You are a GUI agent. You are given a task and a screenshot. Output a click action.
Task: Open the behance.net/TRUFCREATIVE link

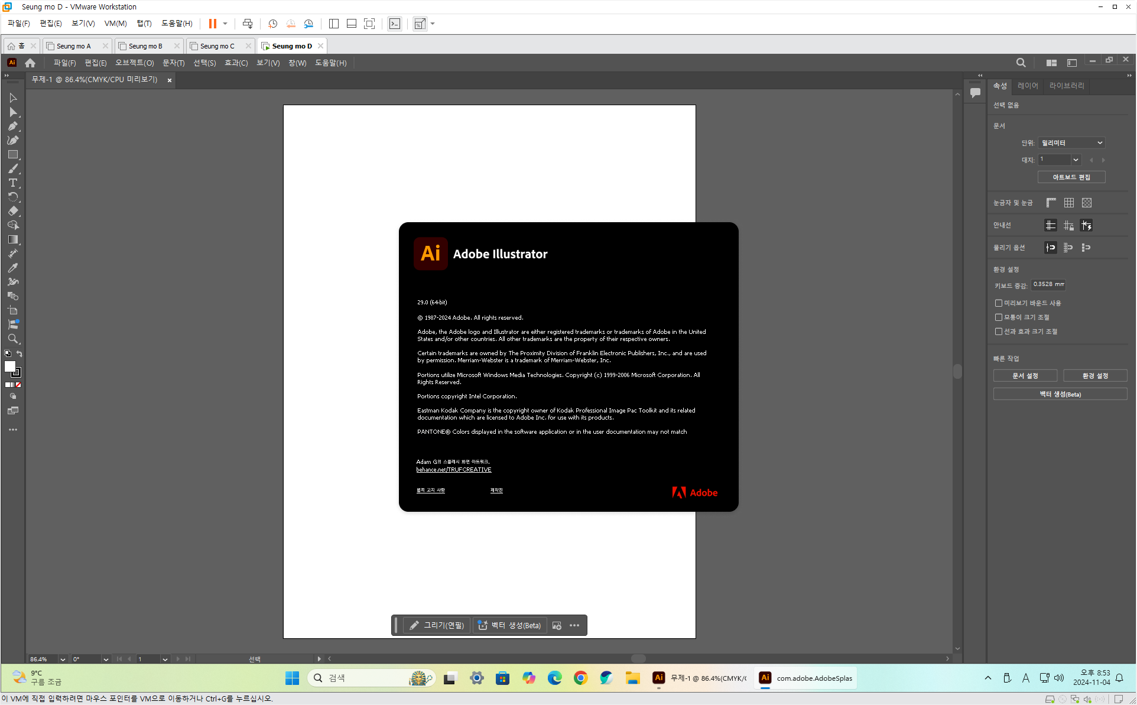click(x=453, y=470)
